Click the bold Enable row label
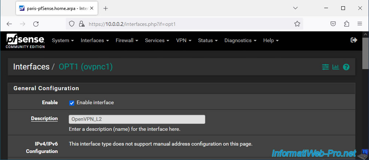 point(50,103)
